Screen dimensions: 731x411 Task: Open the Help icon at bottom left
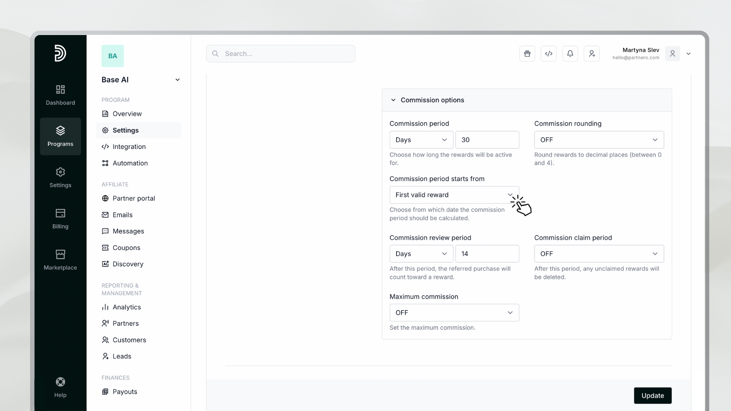tap(60, 387)
